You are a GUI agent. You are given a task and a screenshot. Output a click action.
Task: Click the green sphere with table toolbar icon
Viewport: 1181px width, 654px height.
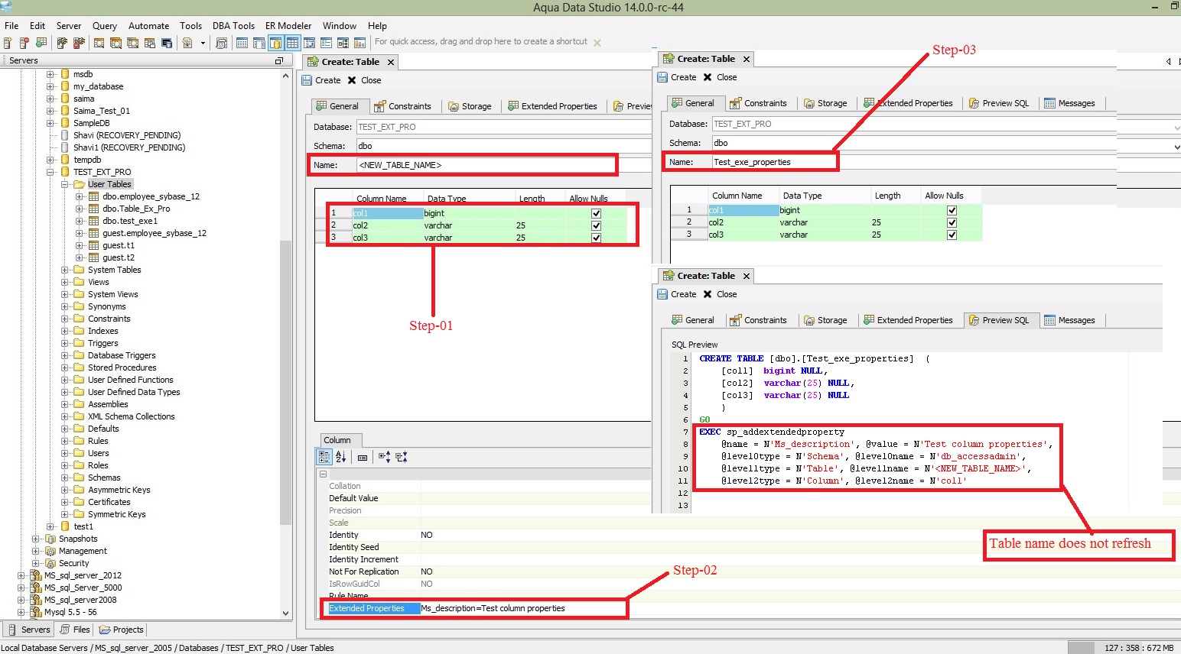pos(41,43)
